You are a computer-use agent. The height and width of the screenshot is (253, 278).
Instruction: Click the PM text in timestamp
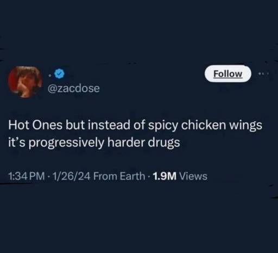[37, 176]
